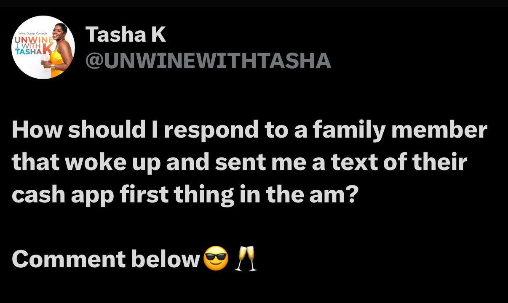Select the 'Comment below' text

tap(105, 259)
